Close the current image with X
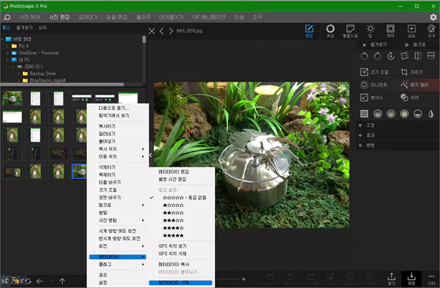The image size is (440, 288). (151, 31)
